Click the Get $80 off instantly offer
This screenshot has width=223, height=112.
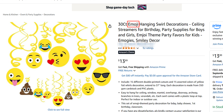(x=161, y=76)
